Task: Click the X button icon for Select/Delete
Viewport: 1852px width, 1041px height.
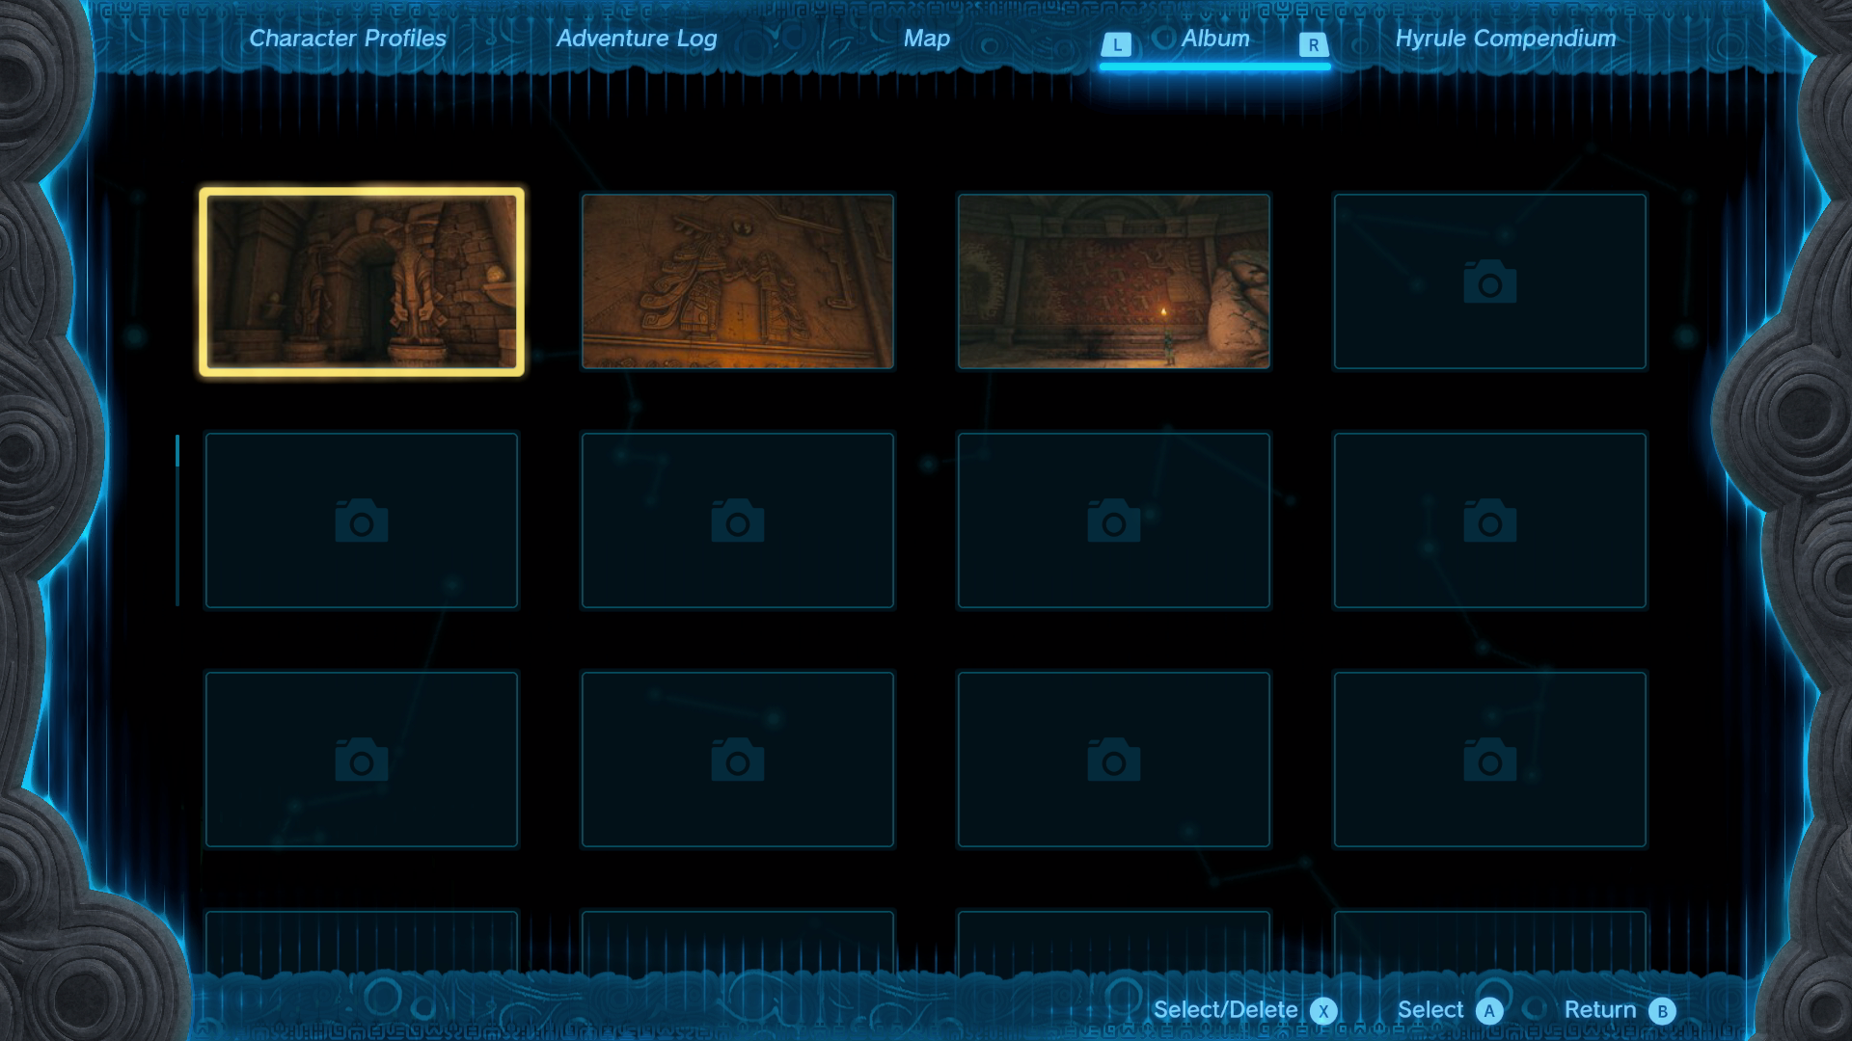Action: [1323, 1011]
